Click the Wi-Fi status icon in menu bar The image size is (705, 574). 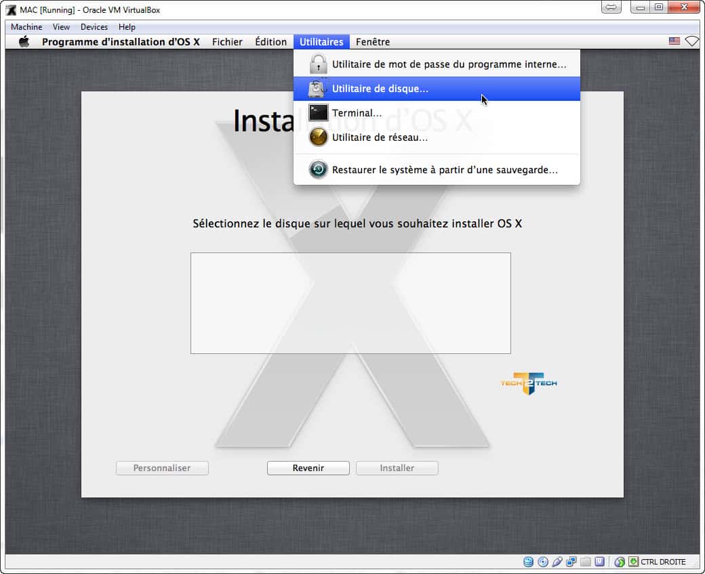click(692, 41)
